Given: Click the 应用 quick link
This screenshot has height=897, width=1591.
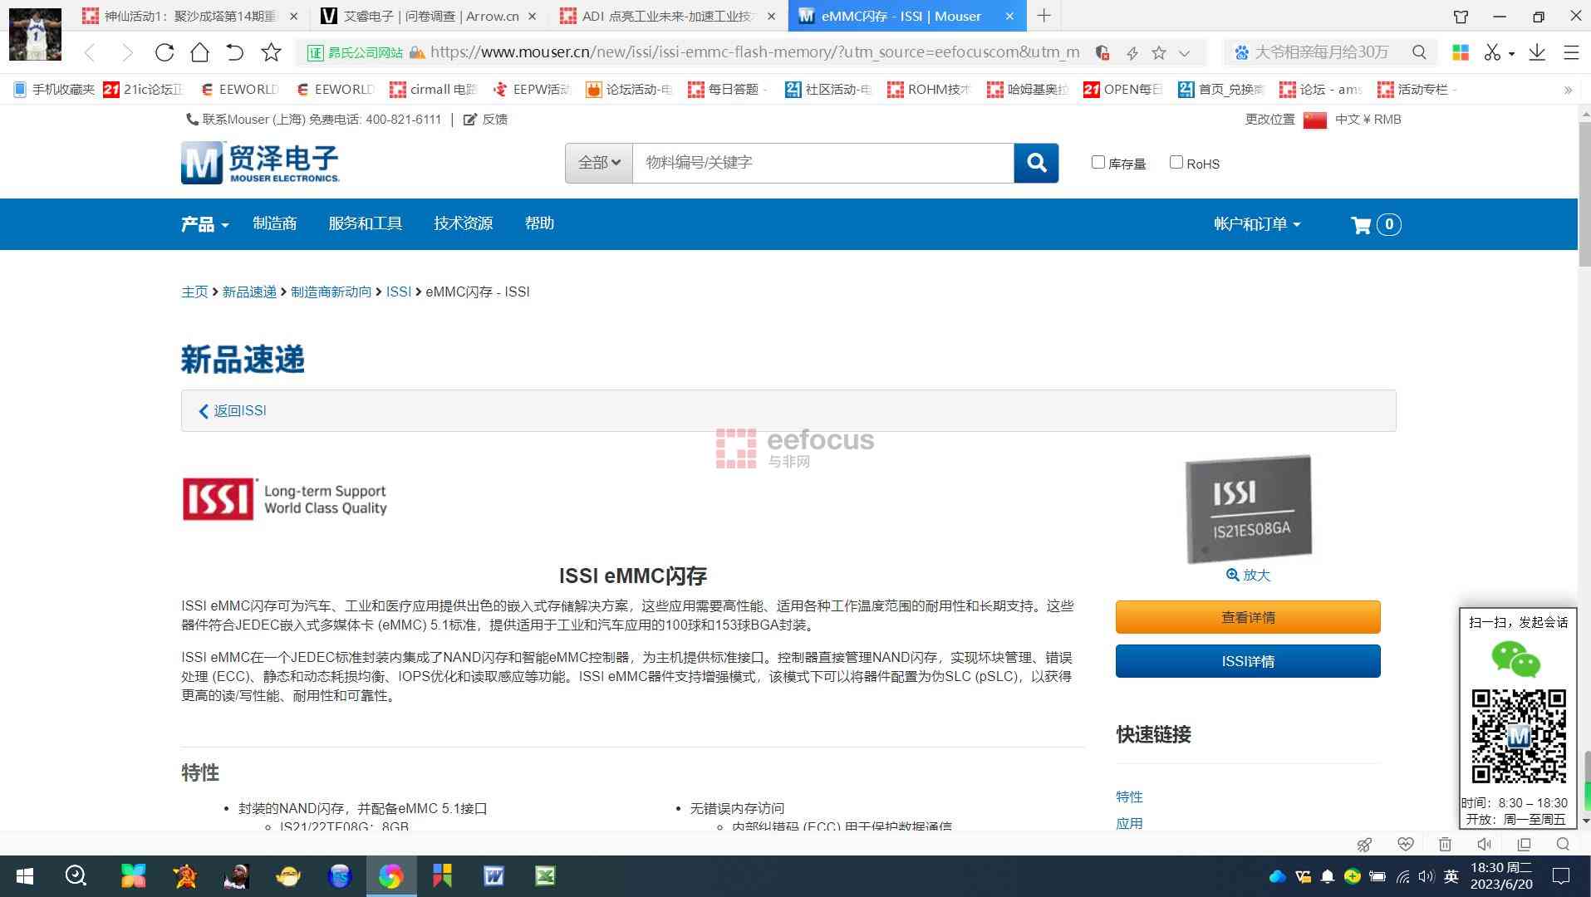Looking at the screenshot, I should (1129, 823).
